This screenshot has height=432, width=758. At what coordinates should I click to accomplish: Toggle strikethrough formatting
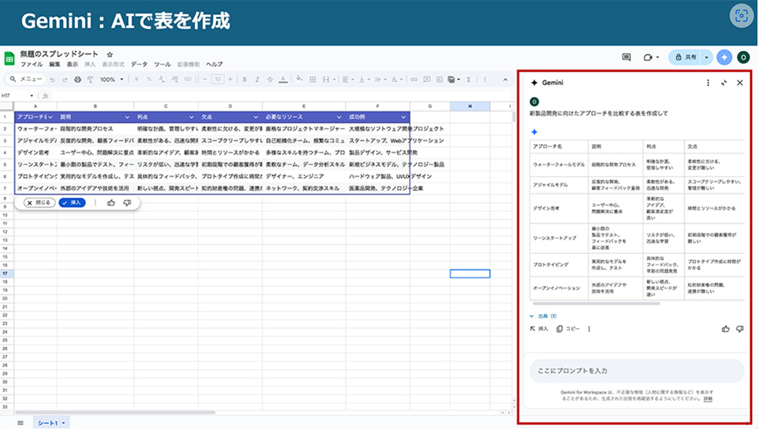271,80
